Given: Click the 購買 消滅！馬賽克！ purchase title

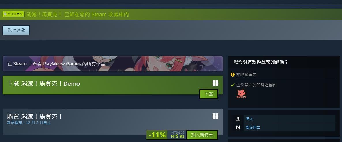Looking at the screenshot, I should click(35, 116).
